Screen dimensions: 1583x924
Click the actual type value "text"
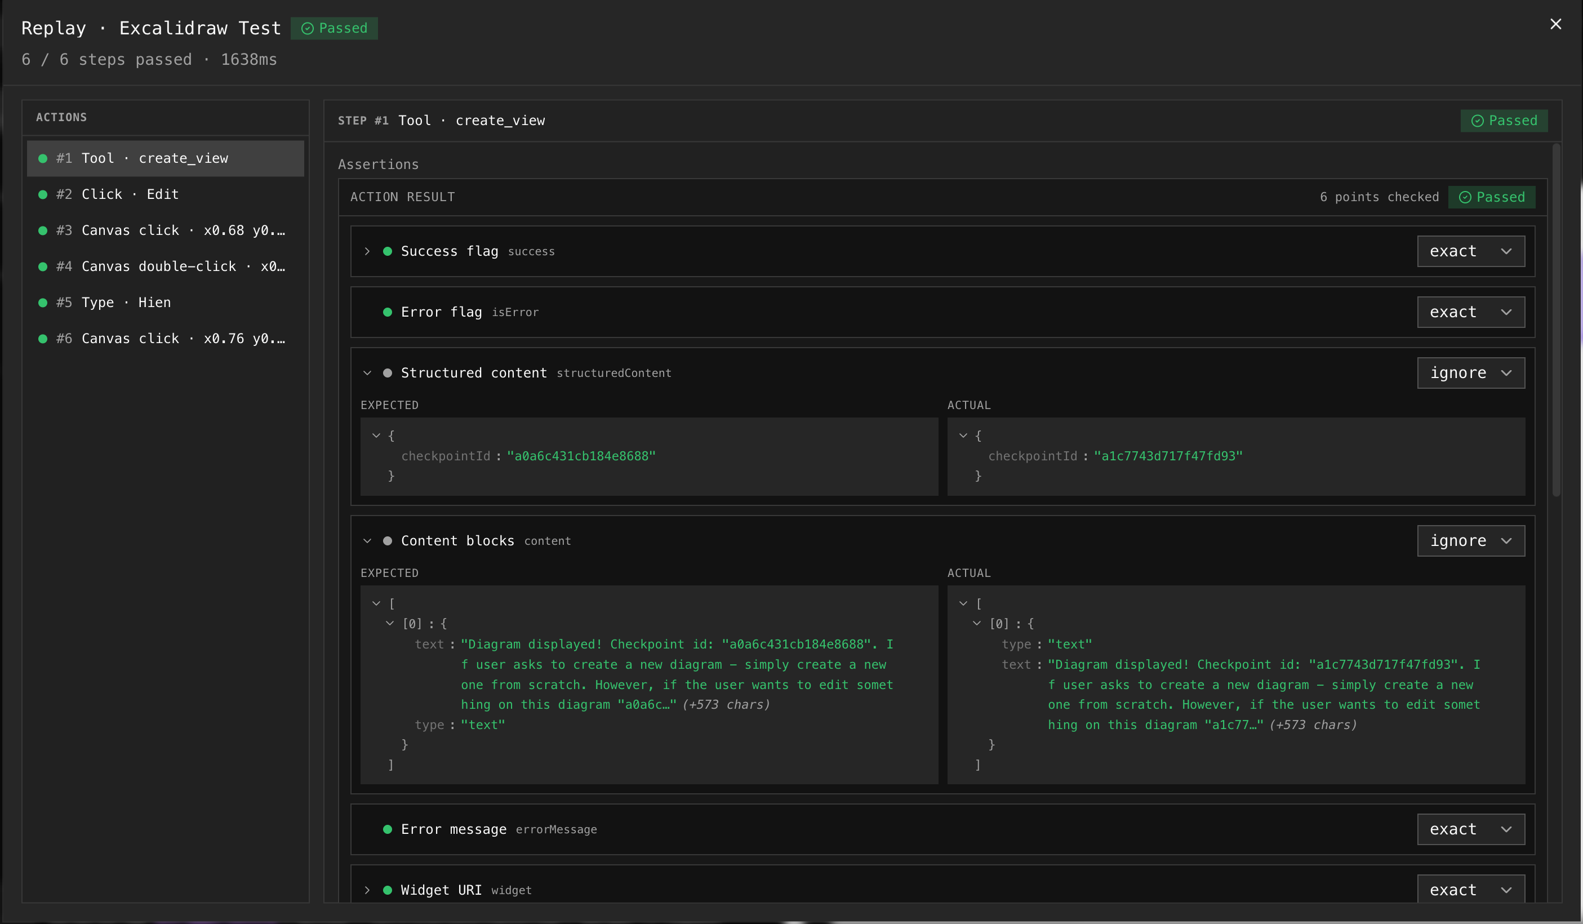[x=1070, y=645]
